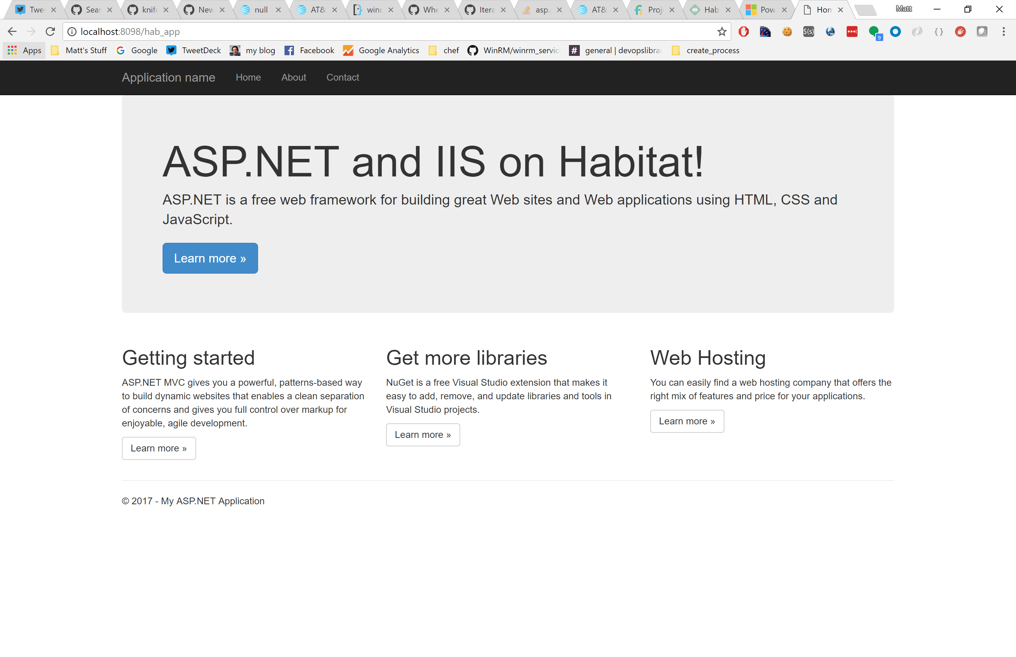Click the Get more libraries Learn more link

(x=424, y=434)
